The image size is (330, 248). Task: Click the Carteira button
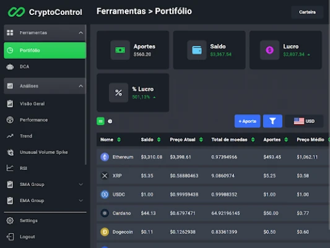click(x=307, y=12)
